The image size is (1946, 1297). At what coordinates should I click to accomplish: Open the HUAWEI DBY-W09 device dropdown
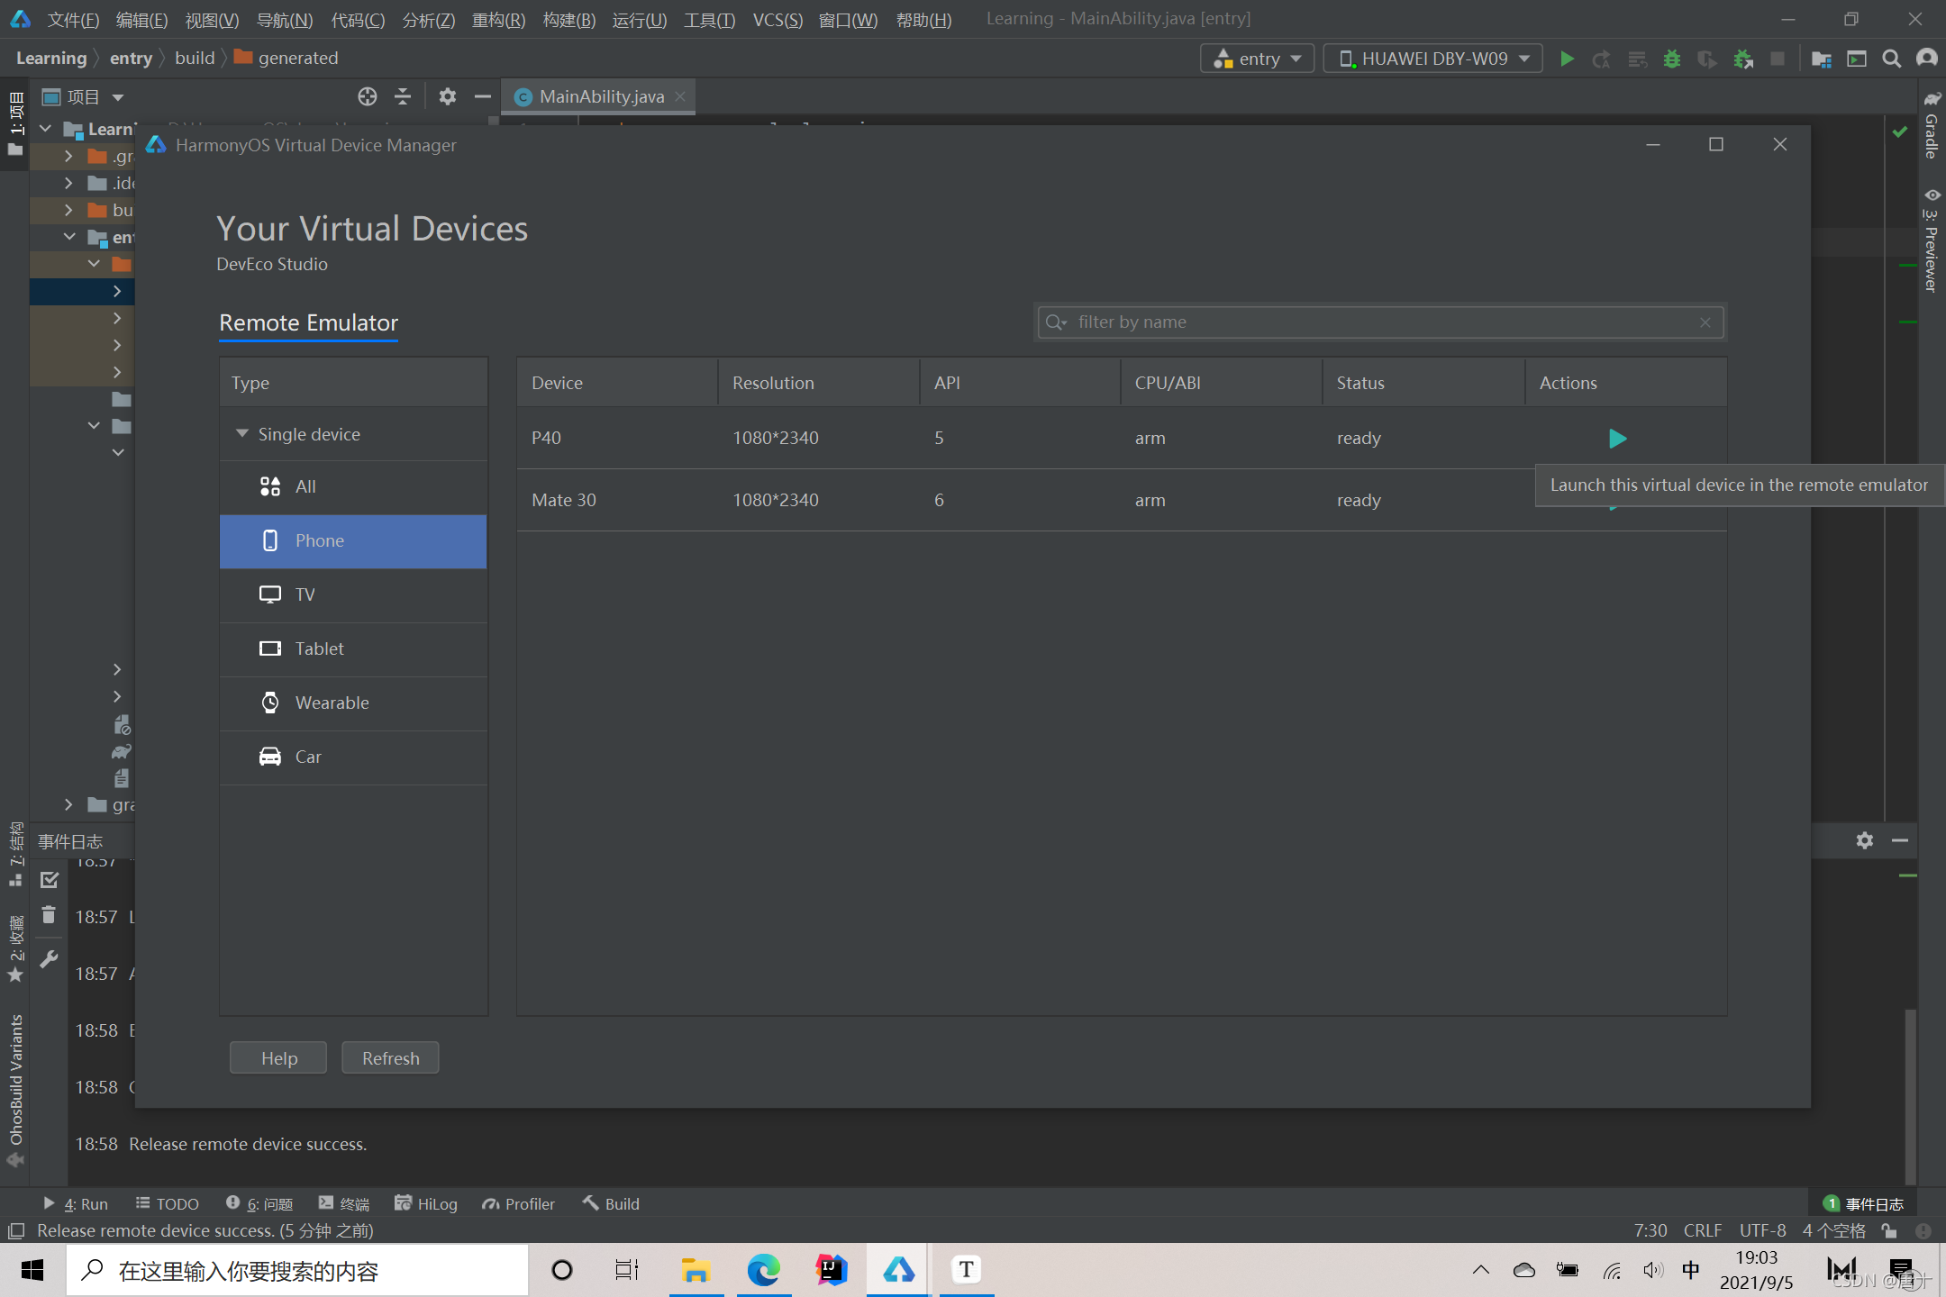1432,59
